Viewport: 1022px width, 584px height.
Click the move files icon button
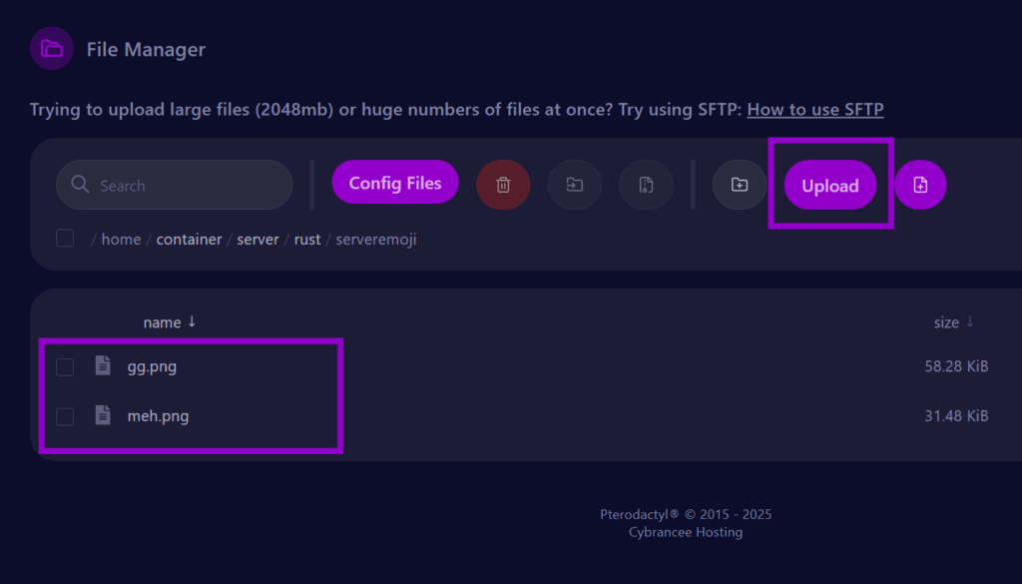pyautogui.click(x=575, y=185)
